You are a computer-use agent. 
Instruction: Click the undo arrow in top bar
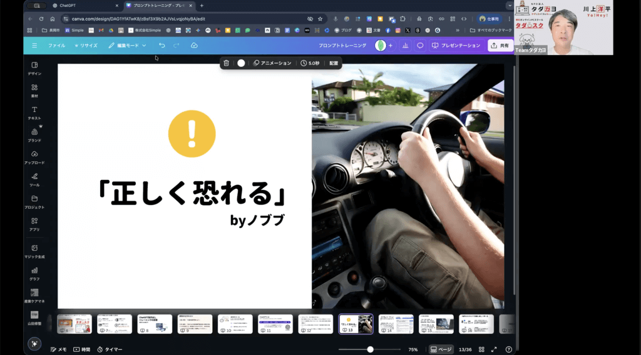pyautogui.click(x=162, y=46)
